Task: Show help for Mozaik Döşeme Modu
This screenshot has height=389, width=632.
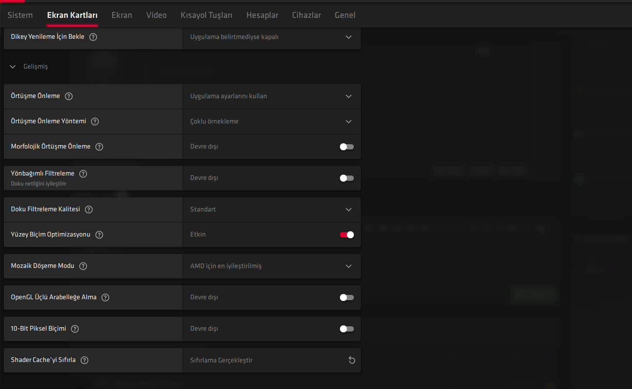Action: (x=83, y=266)
